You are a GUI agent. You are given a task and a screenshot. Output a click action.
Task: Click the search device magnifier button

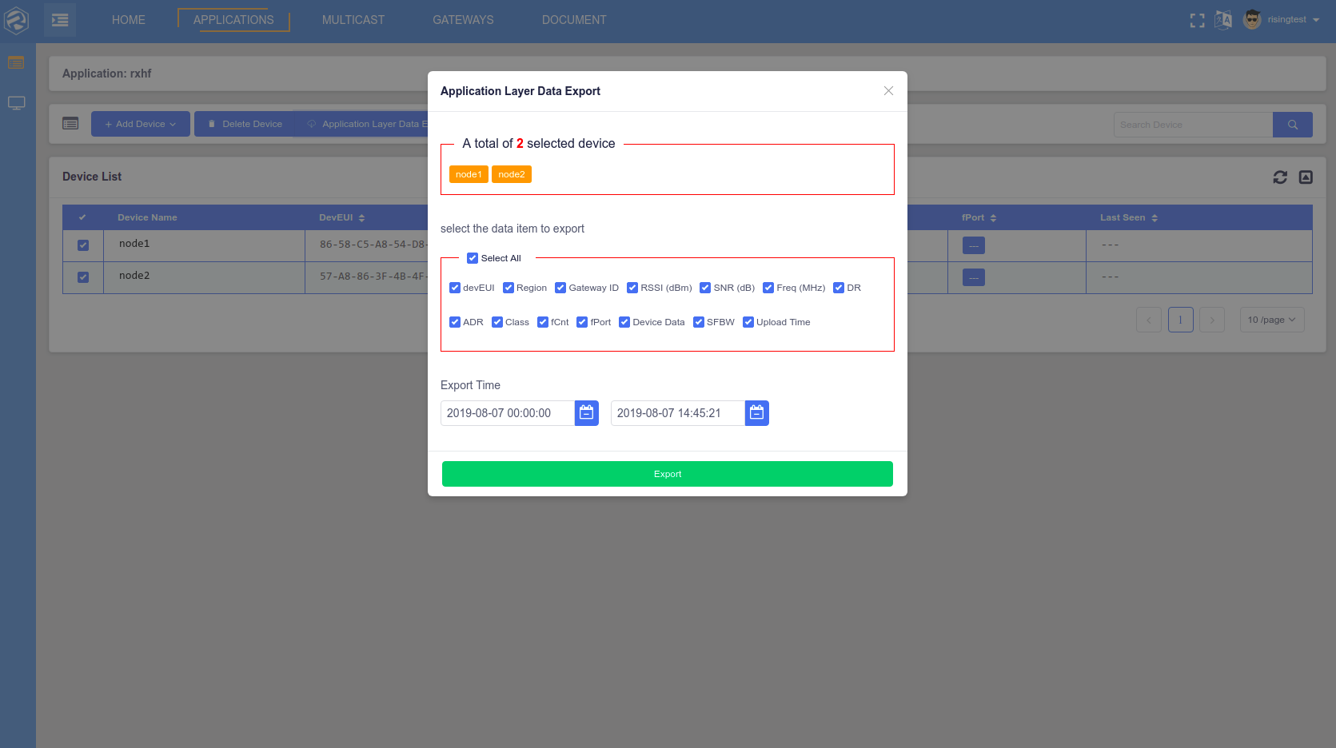click(x=1292, y=125)
